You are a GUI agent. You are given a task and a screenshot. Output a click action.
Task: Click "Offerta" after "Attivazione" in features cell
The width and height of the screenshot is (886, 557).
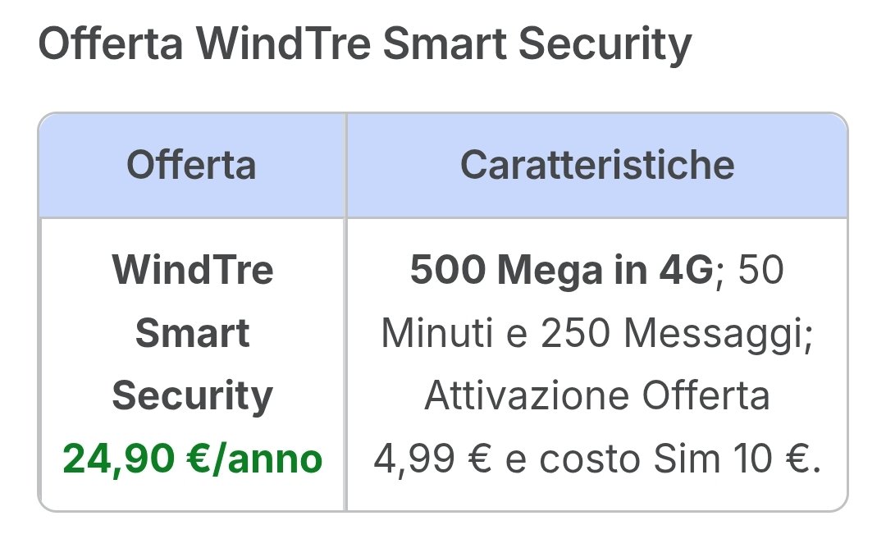point(706,397)
